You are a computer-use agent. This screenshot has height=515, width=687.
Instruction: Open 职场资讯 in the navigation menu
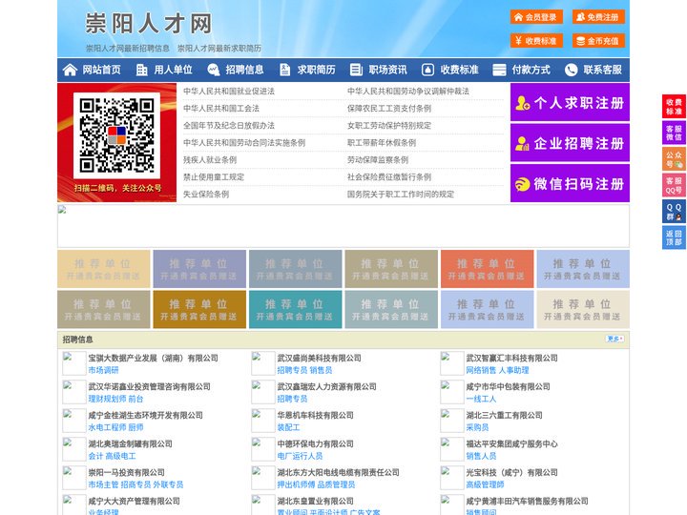387,70
